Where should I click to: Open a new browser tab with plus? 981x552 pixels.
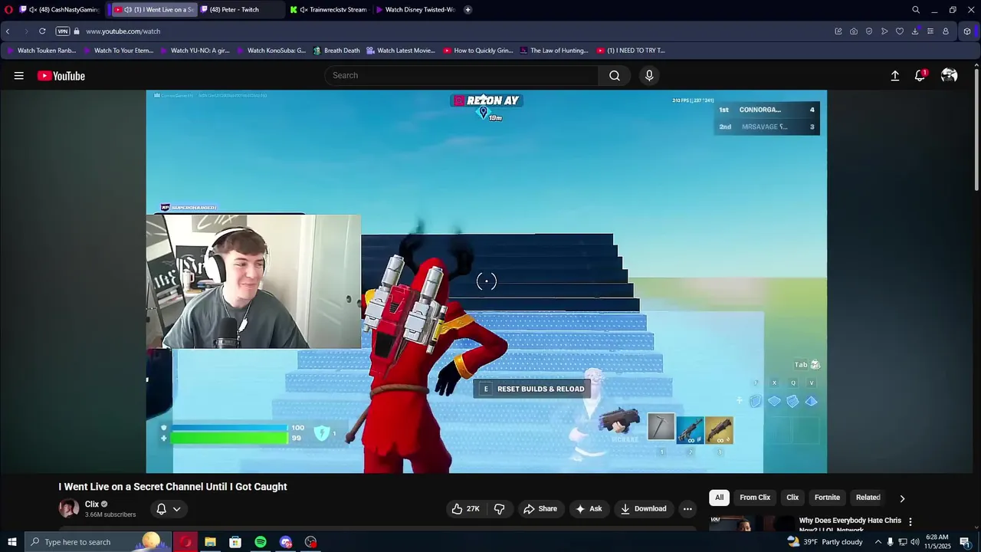(468, 9)
